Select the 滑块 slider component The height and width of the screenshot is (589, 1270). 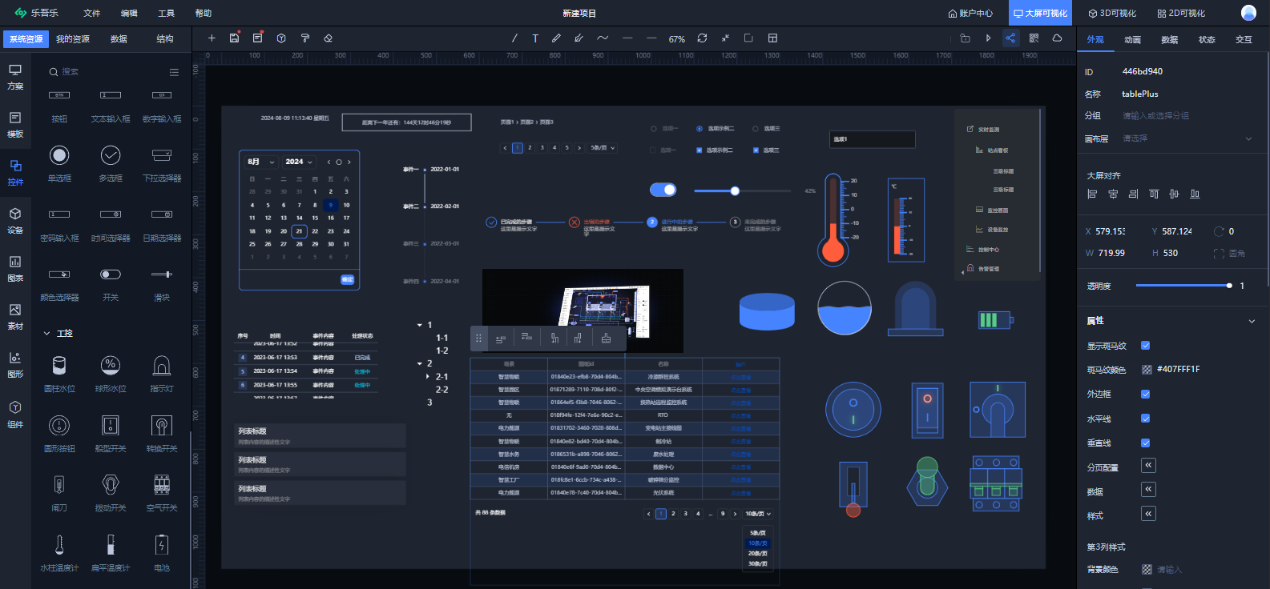click(x=162, y=282)
